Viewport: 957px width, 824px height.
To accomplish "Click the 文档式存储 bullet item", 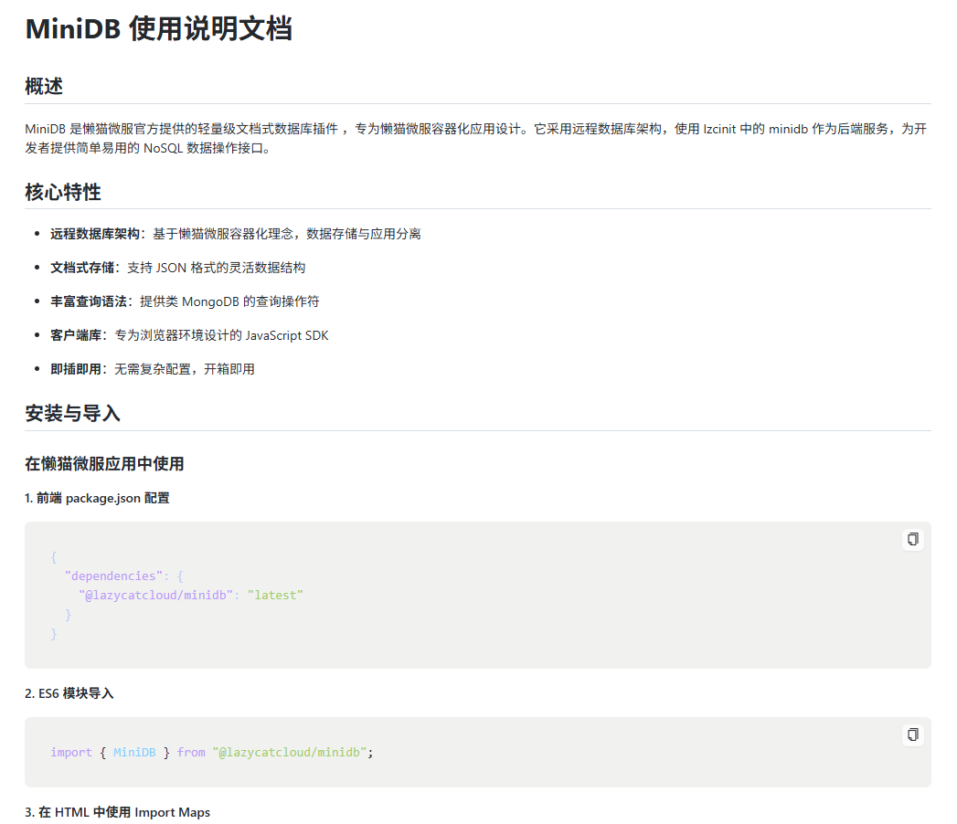I will click(x=177, y=268).
